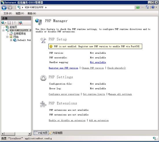The height and width of the screenshot is (142, 159).
Task: Click the PHP Settings gear icon
Action: click(43, 78)
